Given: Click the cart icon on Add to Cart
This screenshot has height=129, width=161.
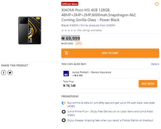Looking at the screenshot, I should click(x=67, y=53).
